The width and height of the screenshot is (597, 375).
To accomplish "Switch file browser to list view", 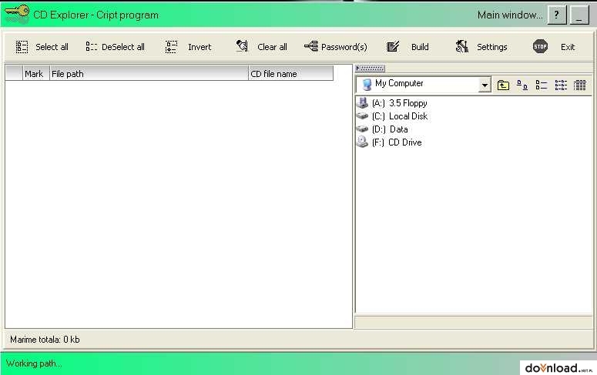I will coord(561,85).
